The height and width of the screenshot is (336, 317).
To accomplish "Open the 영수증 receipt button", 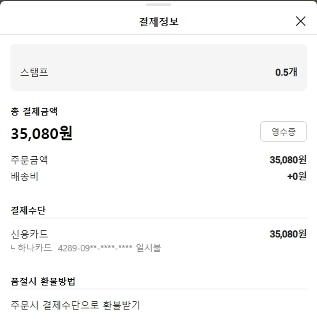I will tap(283, 132).
